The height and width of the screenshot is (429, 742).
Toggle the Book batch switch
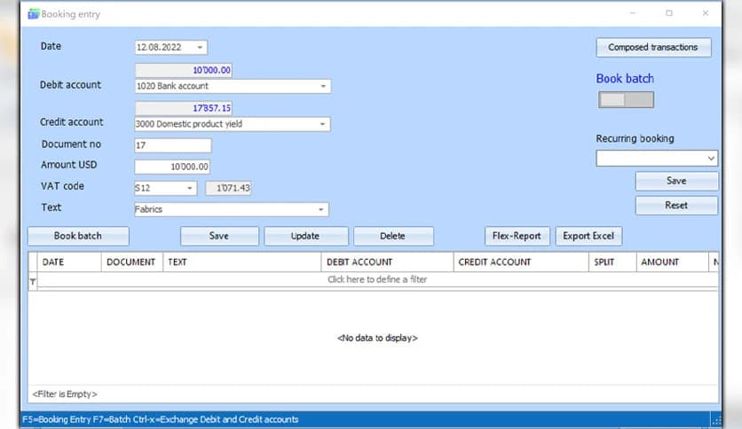[x=626, y=99]
